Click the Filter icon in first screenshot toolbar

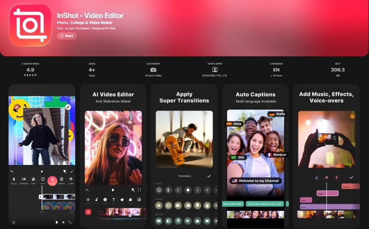[x=33, y=179]
